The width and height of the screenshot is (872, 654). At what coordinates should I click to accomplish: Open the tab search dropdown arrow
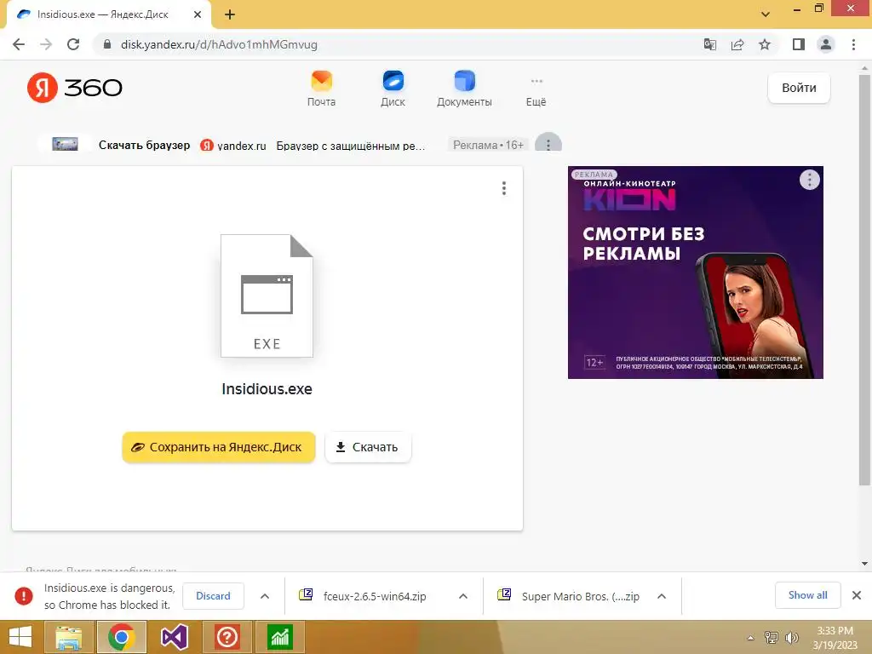[766, 14]
